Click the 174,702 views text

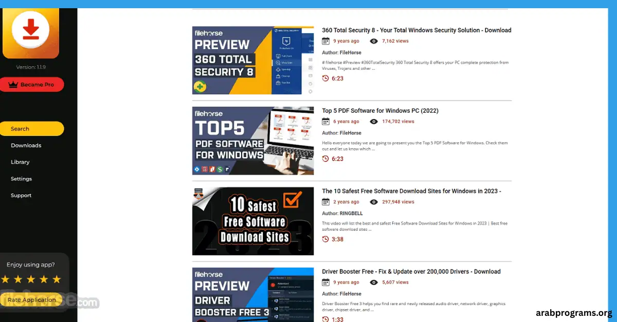click(x=398, y=122)
